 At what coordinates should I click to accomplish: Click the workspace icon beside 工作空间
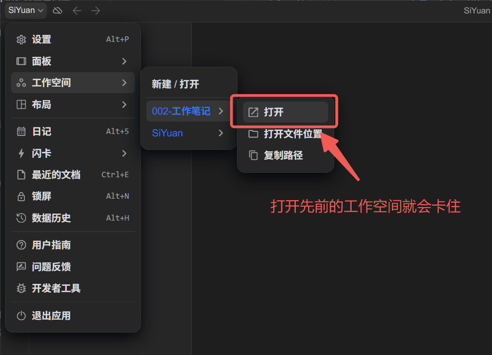21,83
